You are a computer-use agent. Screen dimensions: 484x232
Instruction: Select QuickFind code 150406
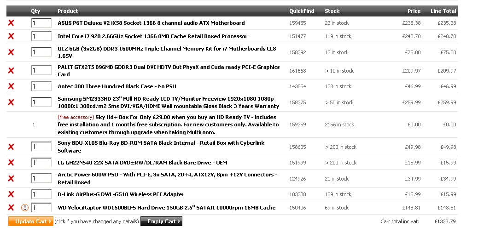[297, 208]
